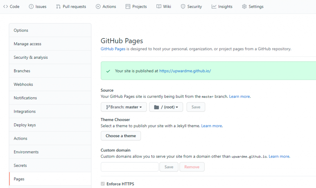Switch to the Wiki tab
This screenshot has width=316, height=188.
tap(164, 7)
